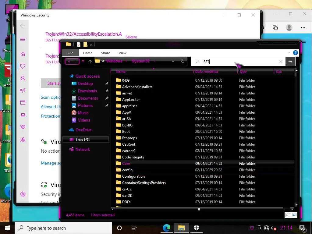Open Edge settings and more menu

pos(303,27)
